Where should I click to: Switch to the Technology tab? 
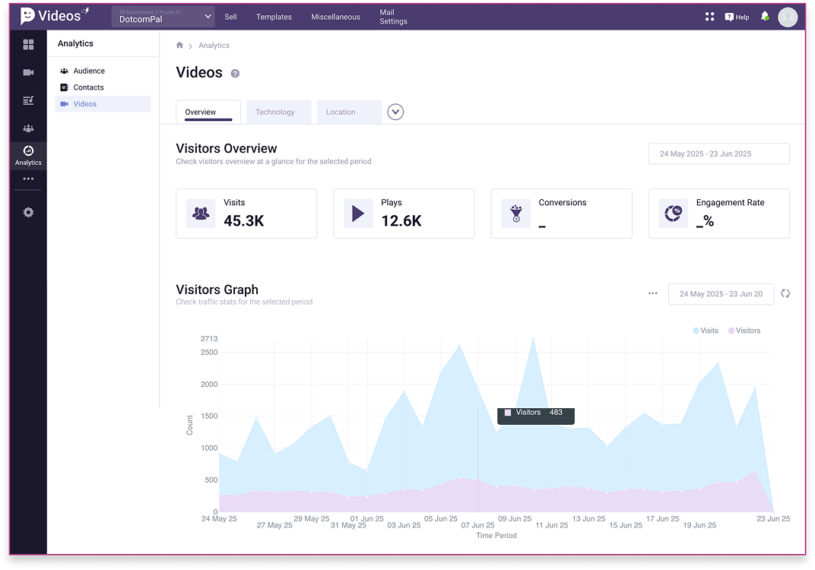click(275, 112)
